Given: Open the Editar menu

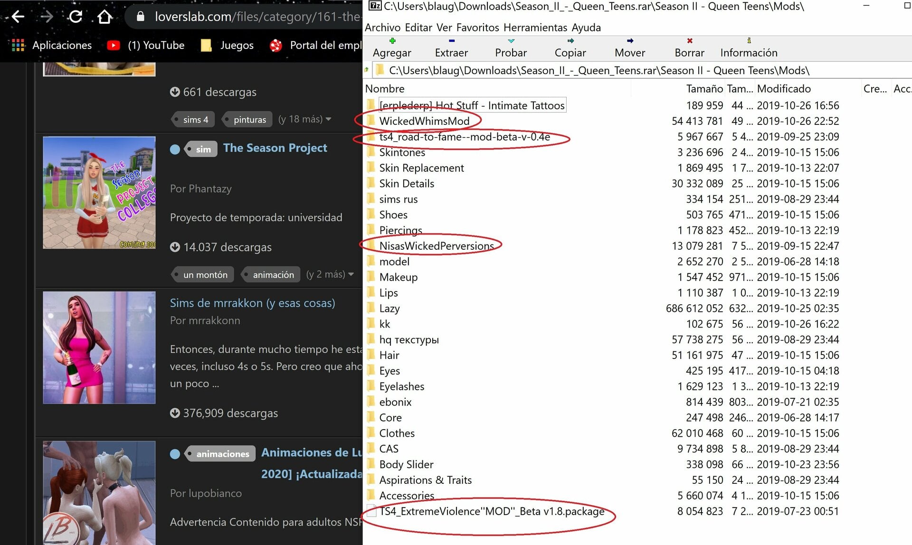Looking at the screenshot, I should 418,28.
